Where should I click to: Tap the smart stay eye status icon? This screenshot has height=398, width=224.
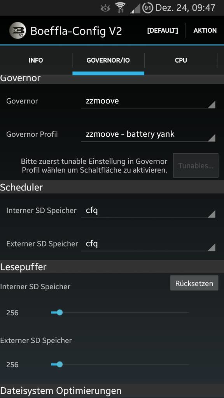click(105, 8)
